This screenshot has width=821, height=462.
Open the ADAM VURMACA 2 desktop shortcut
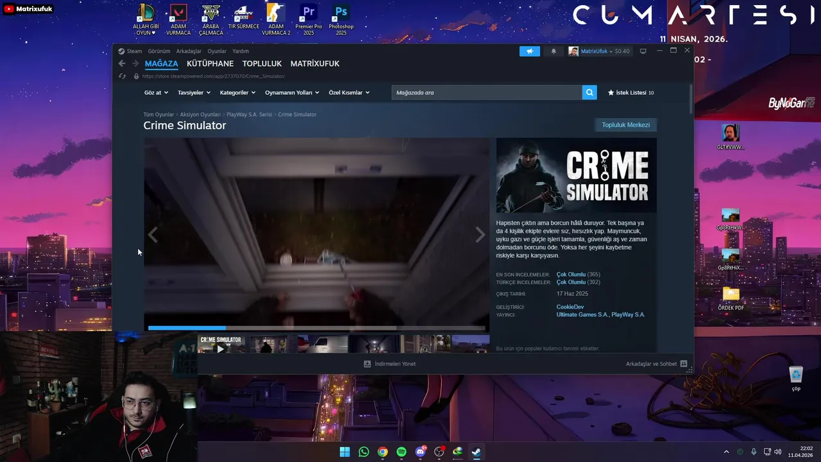276,21
